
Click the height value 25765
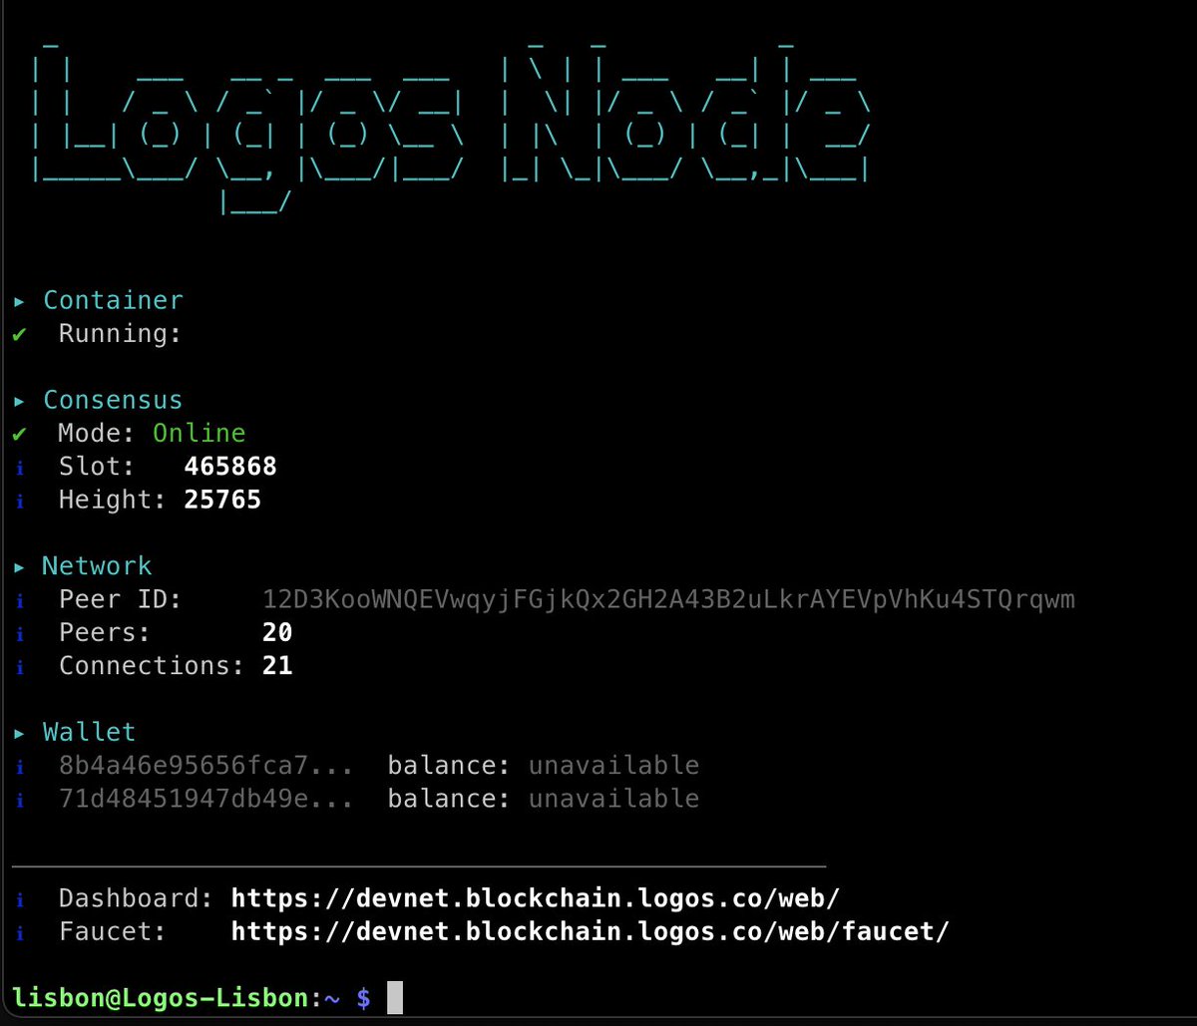(222, 499)
